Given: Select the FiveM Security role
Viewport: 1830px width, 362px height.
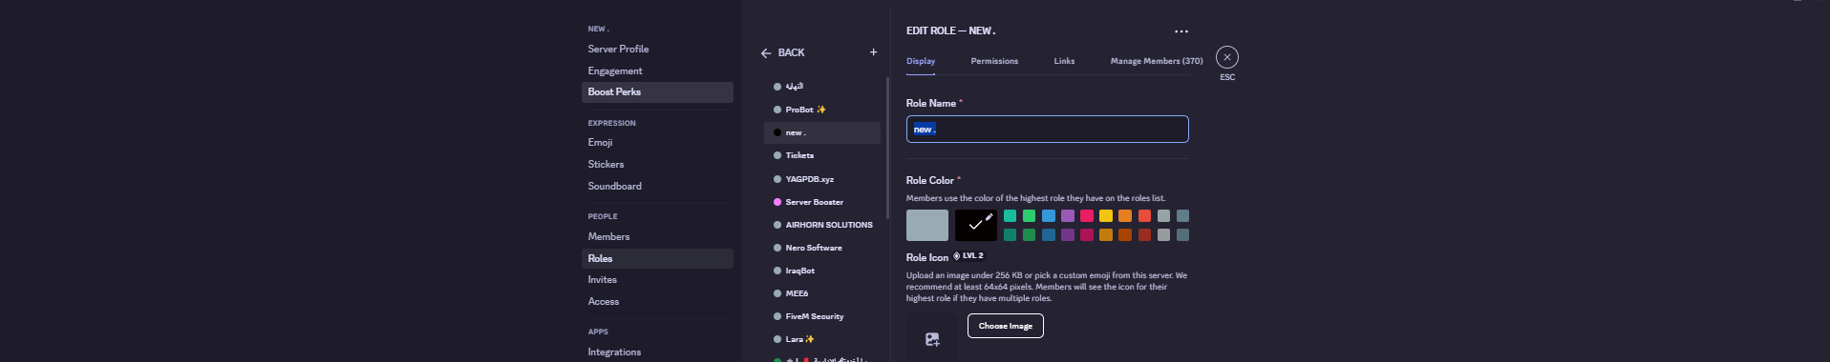Looking at the screenshot, I should [x=822, y=316].
